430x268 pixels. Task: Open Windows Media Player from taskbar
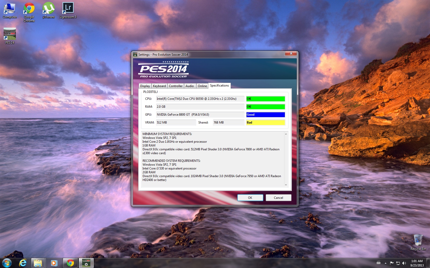click(54, 263)
